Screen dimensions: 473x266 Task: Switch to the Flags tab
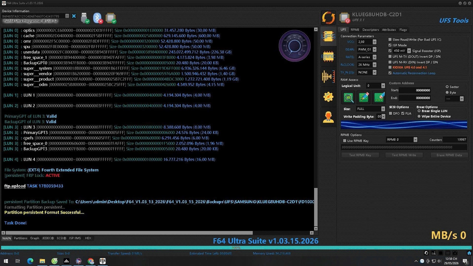[x=403, y=30]
